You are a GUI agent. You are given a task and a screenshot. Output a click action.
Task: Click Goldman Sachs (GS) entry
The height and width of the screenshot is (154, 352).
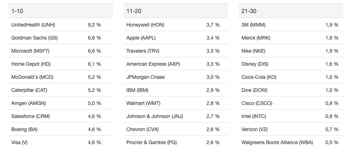click(34, 38)
